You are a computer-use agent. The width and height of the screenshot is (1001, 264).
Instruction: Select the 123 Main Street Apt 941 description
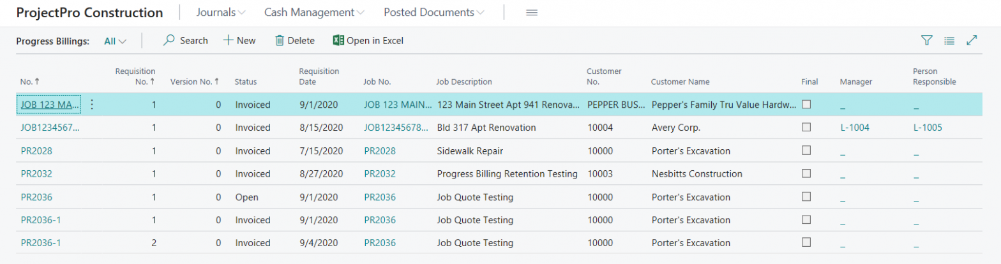pos(508,105)
